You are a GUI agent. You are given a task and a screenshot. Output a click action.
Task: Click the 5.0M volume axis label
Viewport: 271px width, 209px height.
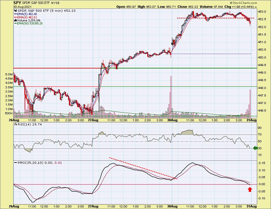coord(9,74)
